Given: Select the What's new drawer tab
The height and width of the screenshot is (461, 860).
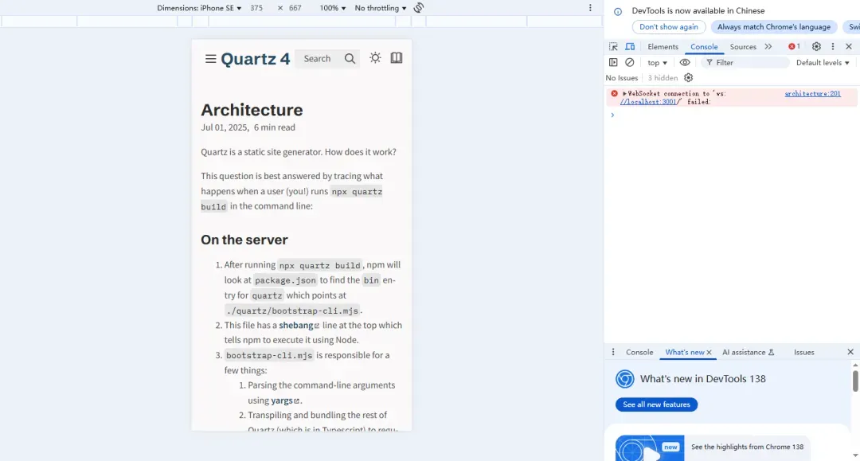Looking at the screenshot, I should 685,352.
